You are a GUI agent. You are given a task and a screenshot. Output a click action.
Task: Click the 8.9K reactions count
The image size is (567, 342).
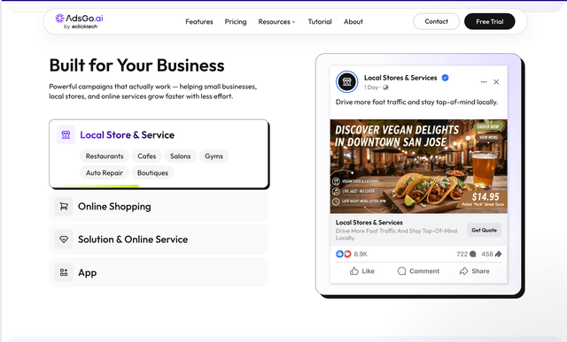click(361, 254)
